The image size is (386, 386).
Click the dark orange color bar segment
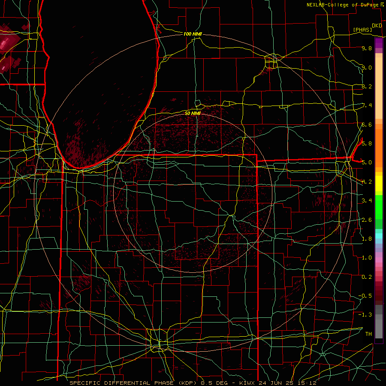379,148
